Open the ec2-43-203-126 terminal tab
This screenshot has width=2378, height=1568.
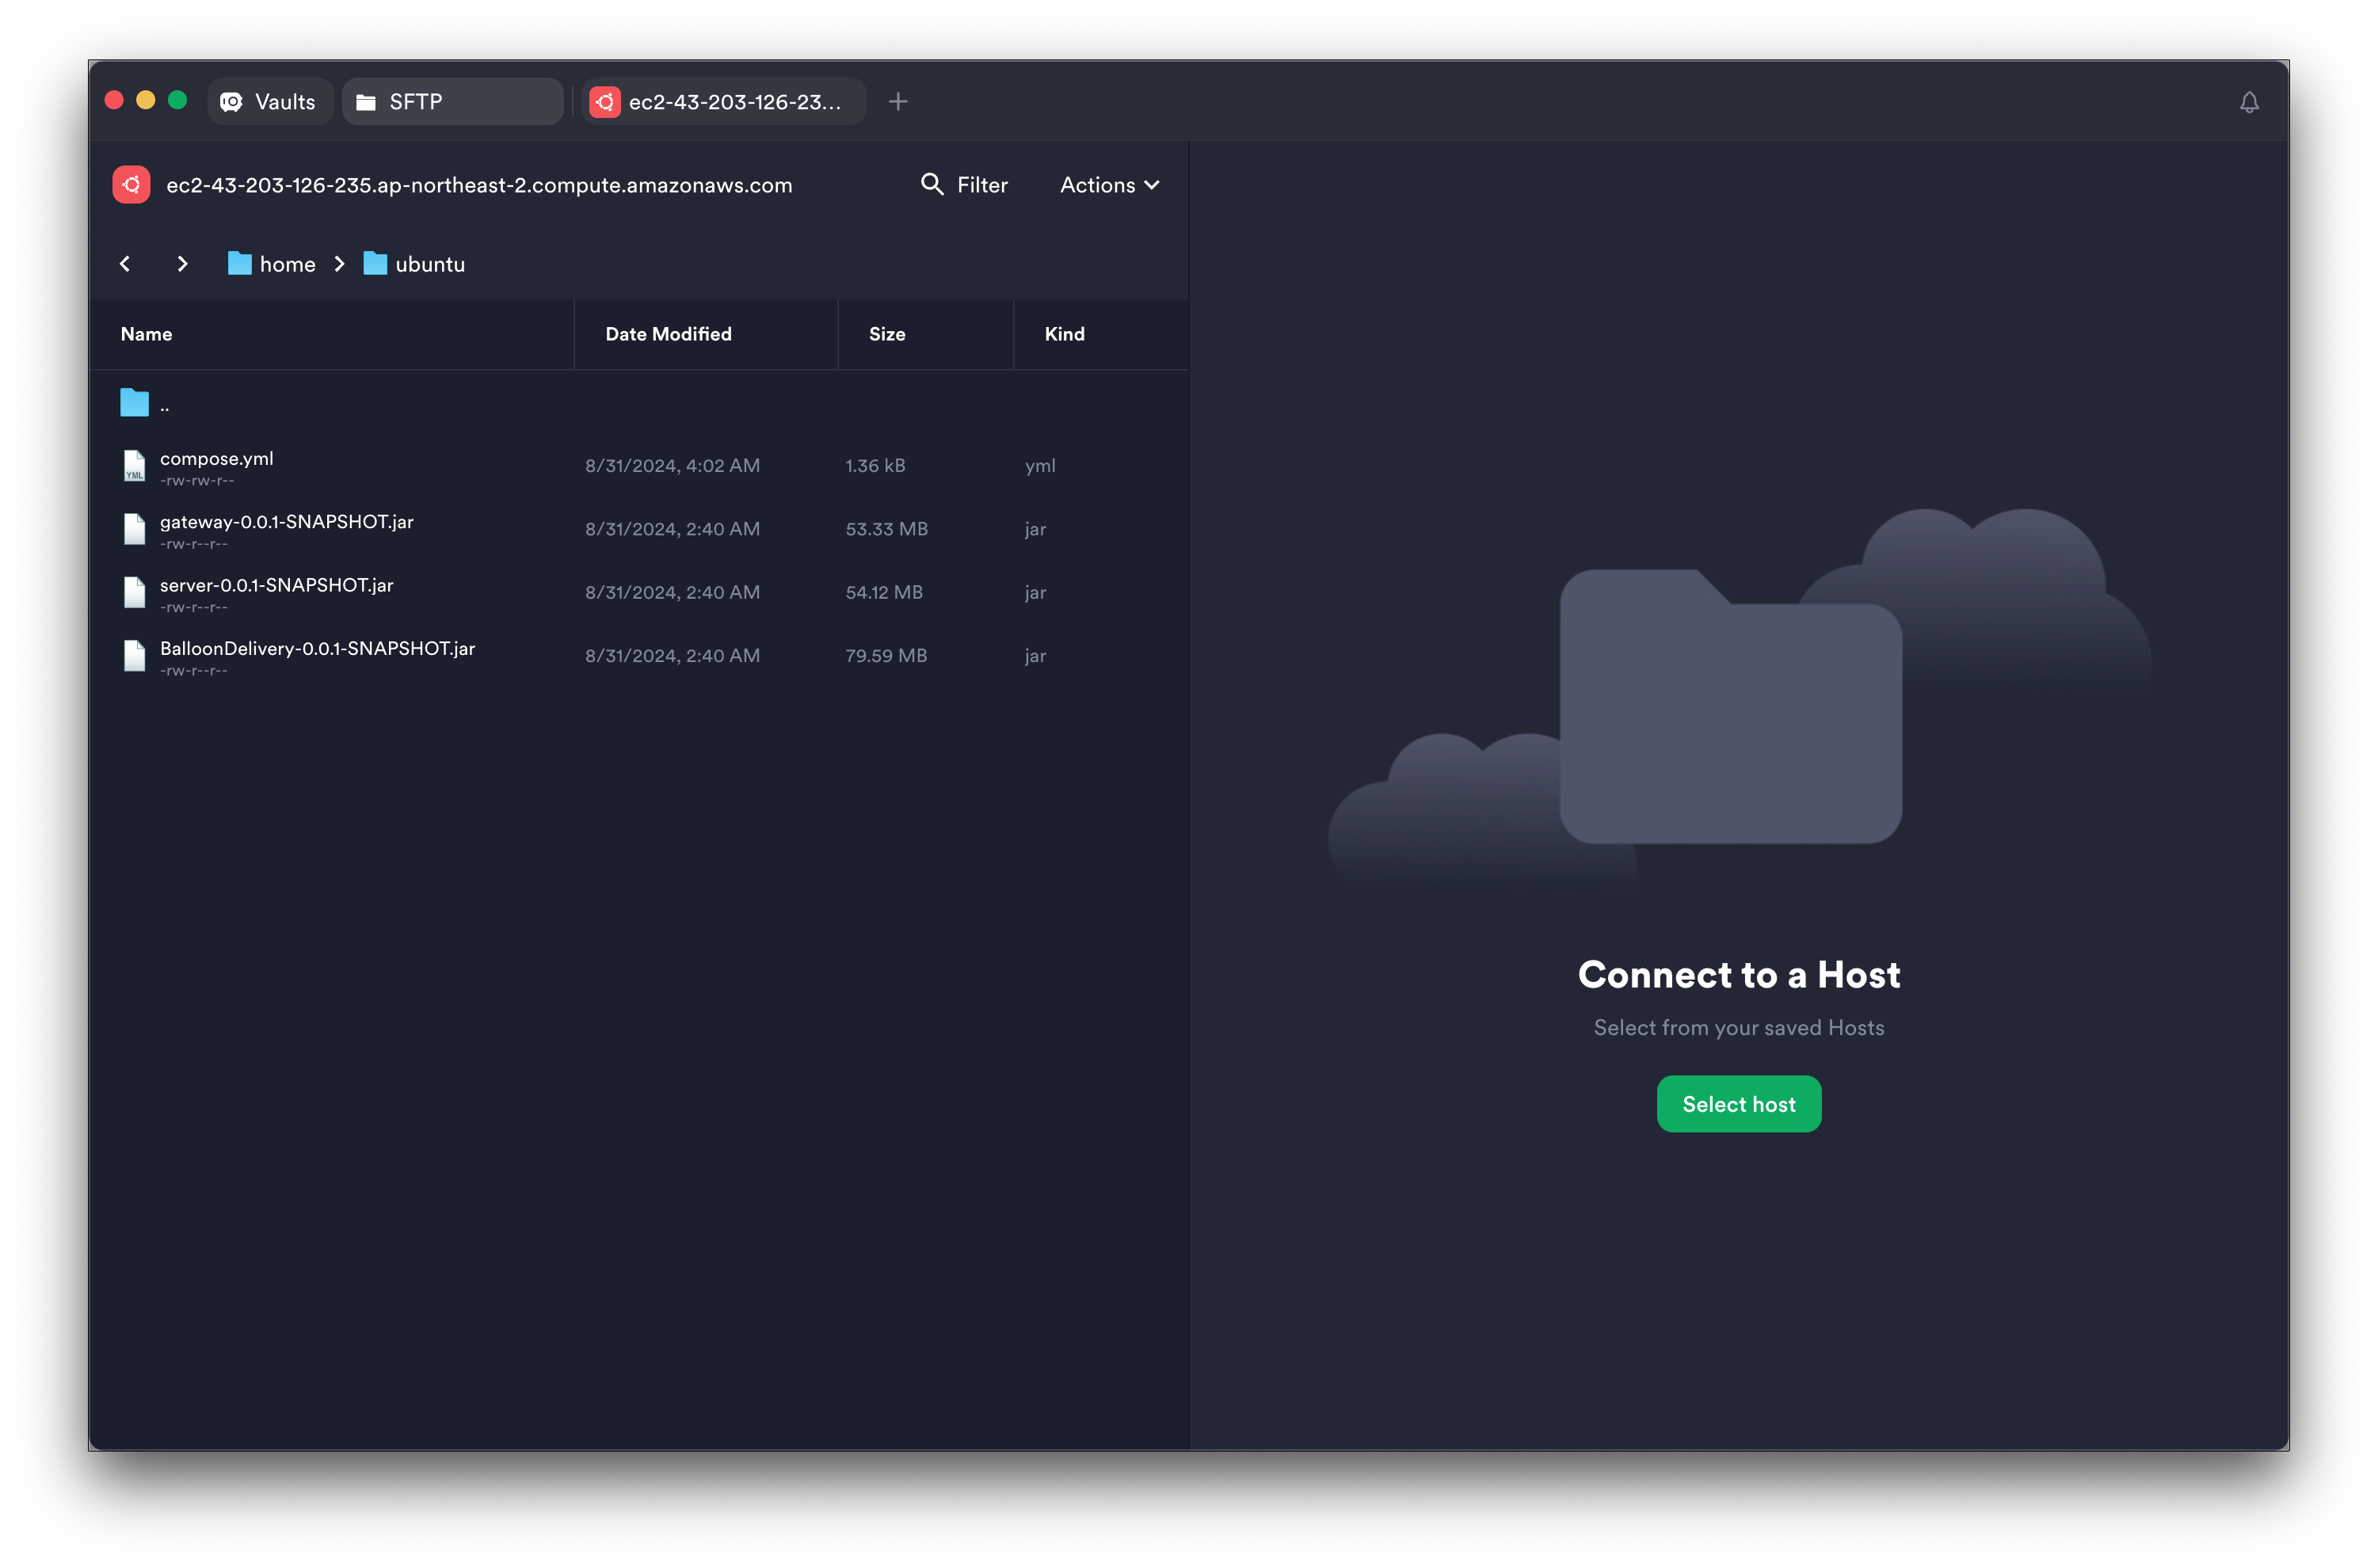coord(723,102)
